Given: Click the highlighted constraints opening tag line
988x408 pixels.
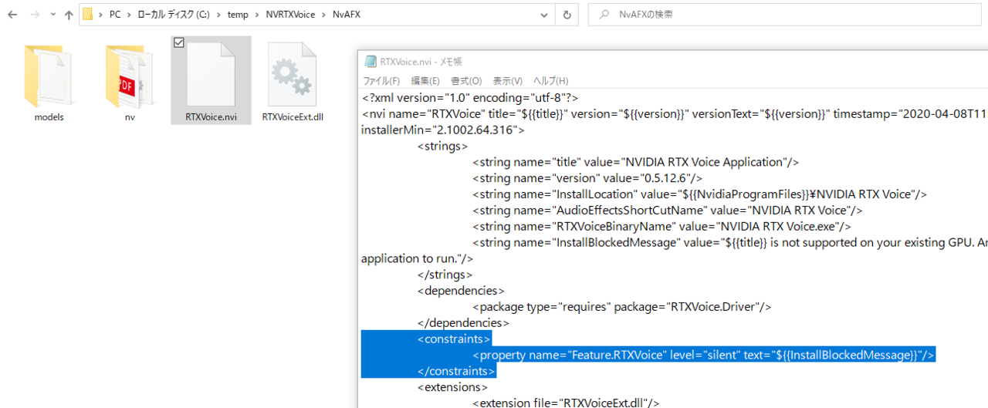Looking at the screenshot, I should point(454,339).
